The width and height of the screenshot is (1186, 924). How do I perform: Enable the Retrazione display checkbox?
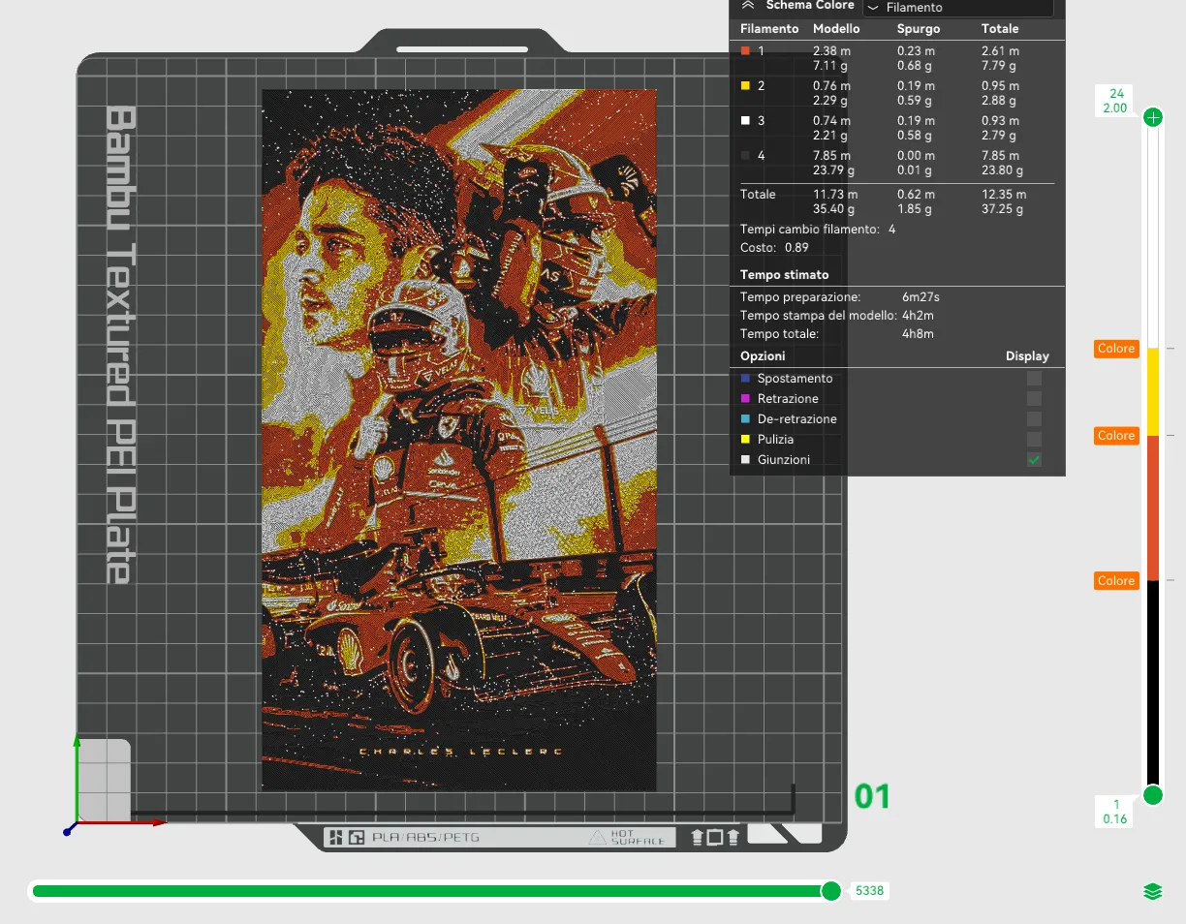coord(1034,399)
